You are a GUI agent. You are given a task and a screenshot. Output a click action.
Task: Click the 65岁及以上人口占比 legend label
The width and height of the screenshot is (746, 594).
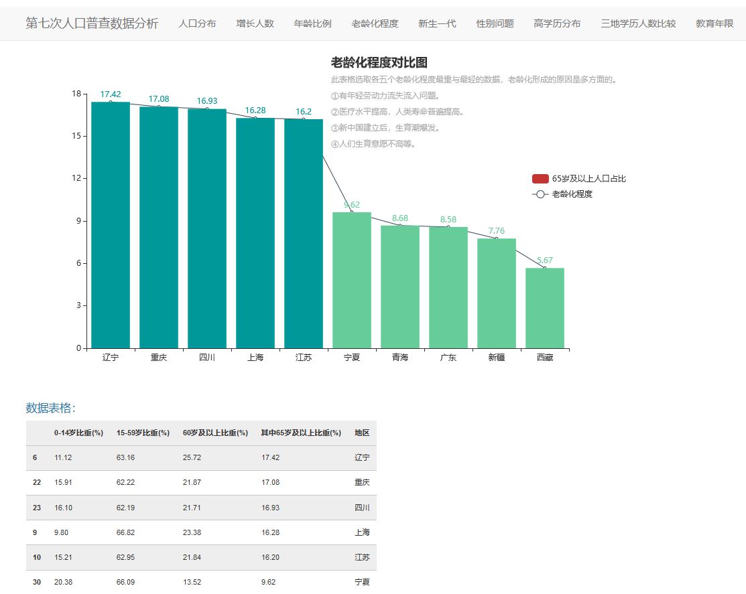(589, 179)
